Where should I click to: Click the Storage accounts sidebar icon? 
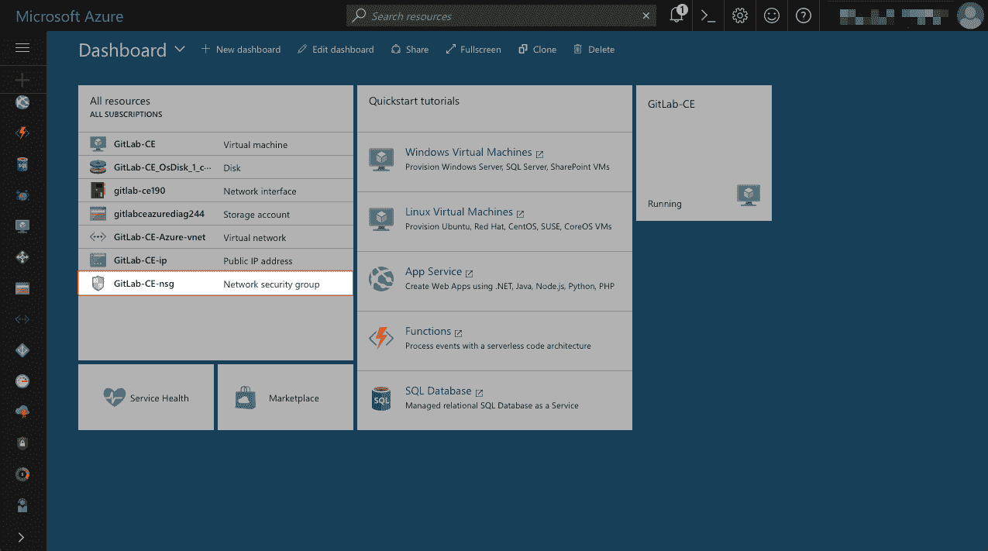(x=22, y=288)
